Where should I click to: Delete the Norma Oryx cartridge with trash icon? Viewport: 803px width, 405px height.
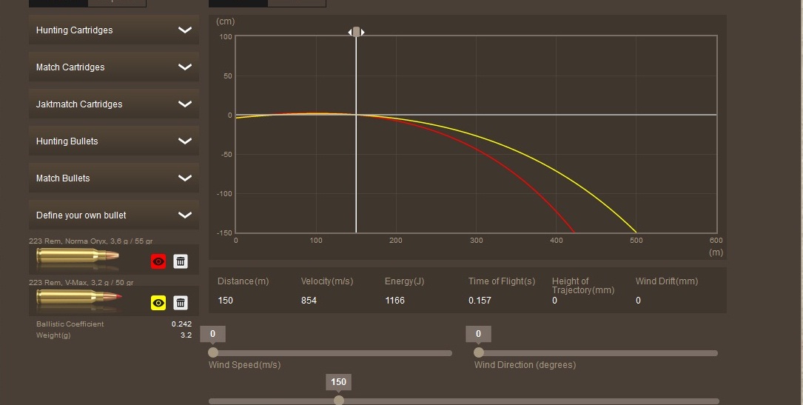point(180,261)
